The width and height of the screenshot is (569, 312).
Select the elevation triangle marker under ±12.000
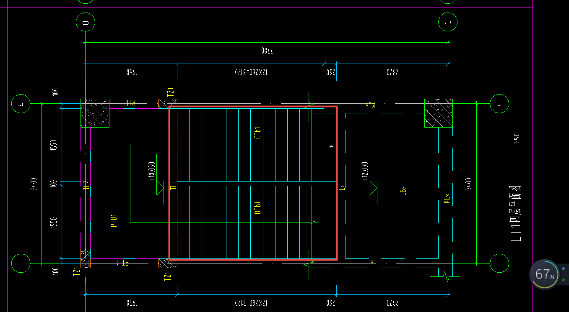point(374,188)
